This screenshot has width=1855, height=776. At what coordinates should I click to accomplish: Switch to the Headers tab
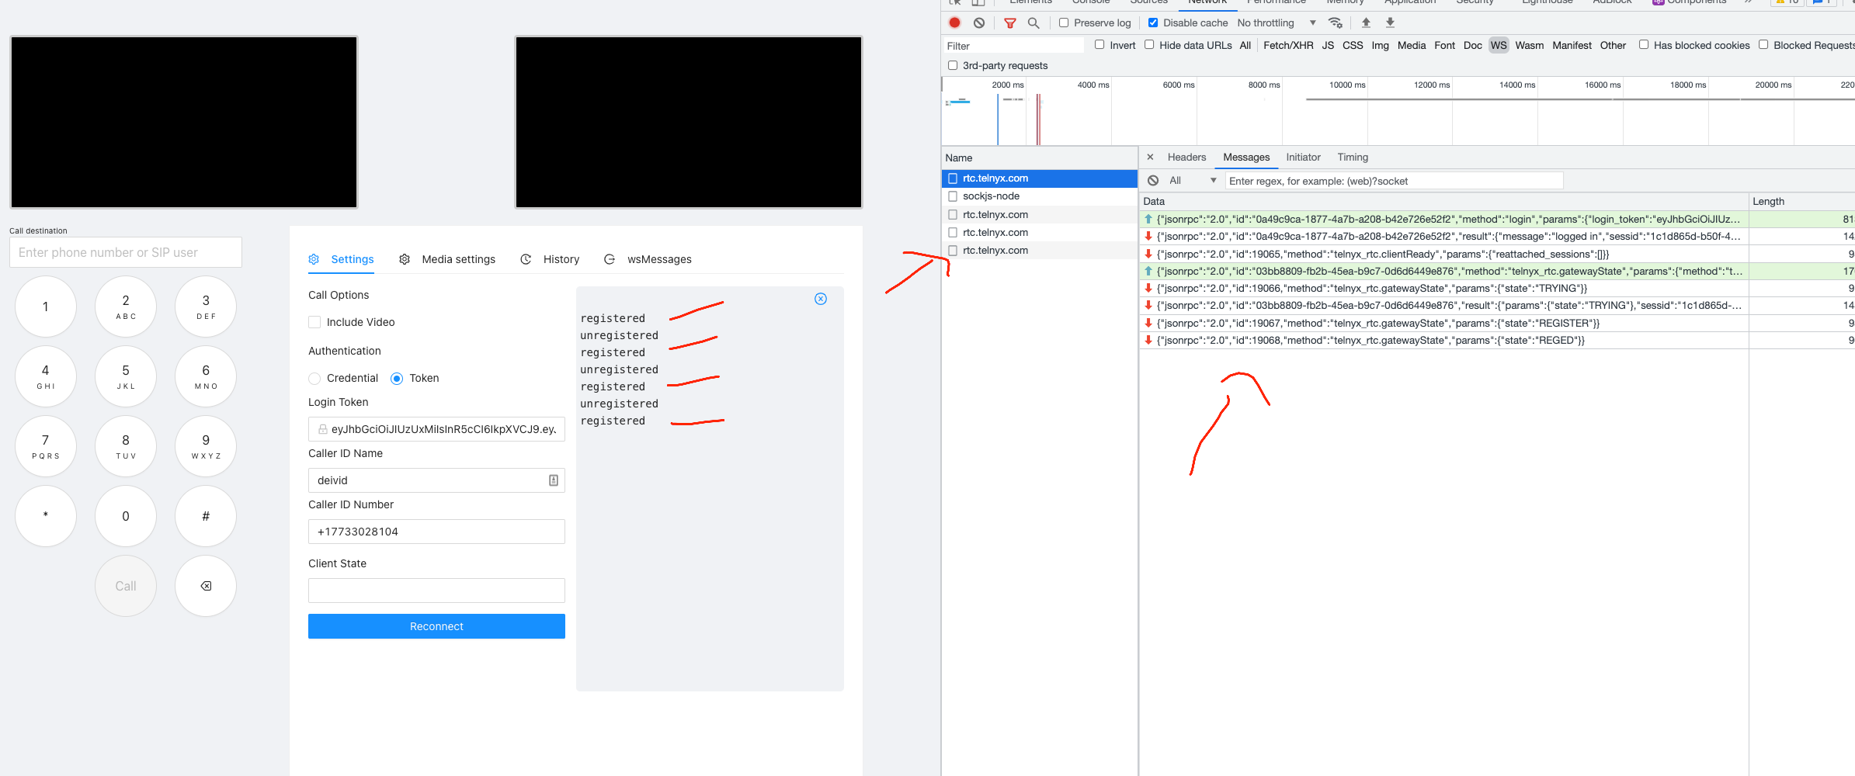[x=1186, y=157]
